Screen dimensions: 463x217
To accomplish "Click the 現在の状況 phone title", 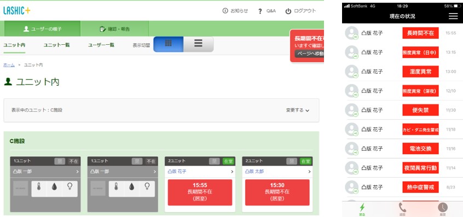I will click(x=402, y=16).
